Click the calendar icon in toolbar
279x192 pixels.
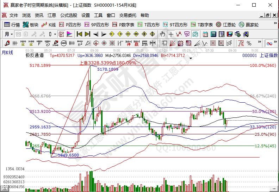tap(205, 34)
